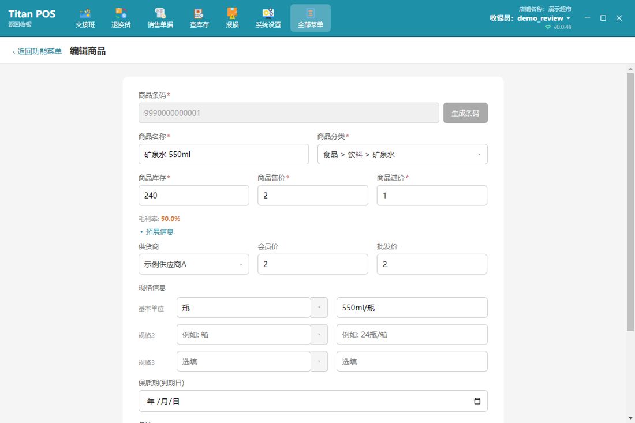The width and height of the screenshot is (635, 423).
Task: Click the 商品售价 price field
Action: click(313, 196)
